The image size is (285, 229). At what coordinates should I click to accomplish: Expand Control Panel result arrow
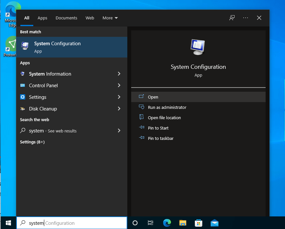click(x=119, y=86)
